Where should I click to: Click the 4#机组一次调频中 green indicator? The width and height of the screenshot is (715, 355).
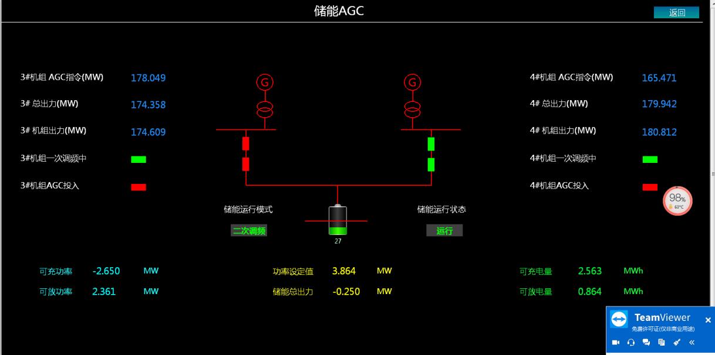[650, 159]
